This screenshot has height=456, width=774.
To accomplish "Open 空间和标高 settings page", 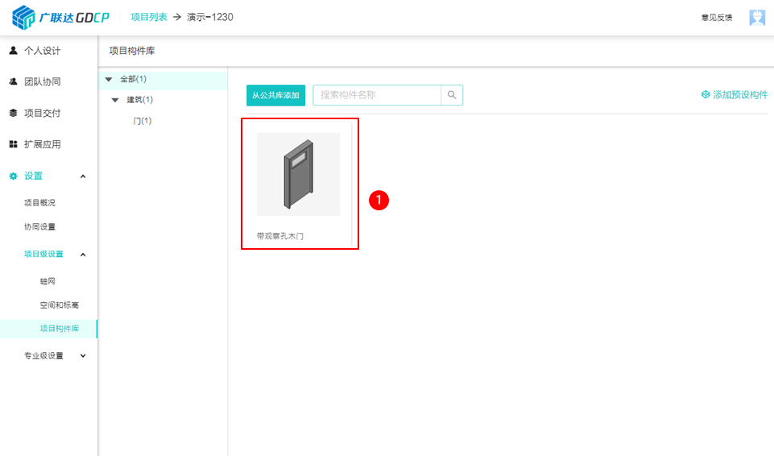I will (60, 305).
